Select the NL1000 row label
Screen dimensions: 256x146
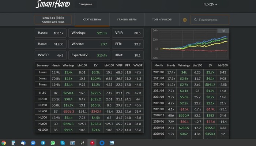click(x=43, y=130)
